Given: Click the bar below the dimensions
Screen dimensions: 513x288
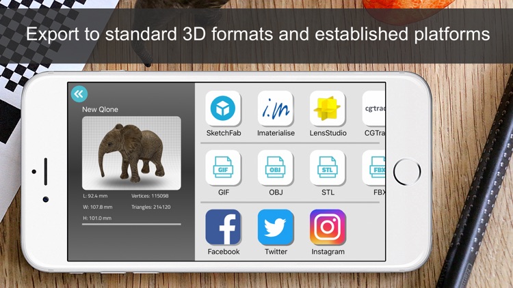Looking at the screenshot, I should pyautogui.click(x=131, y=224).
